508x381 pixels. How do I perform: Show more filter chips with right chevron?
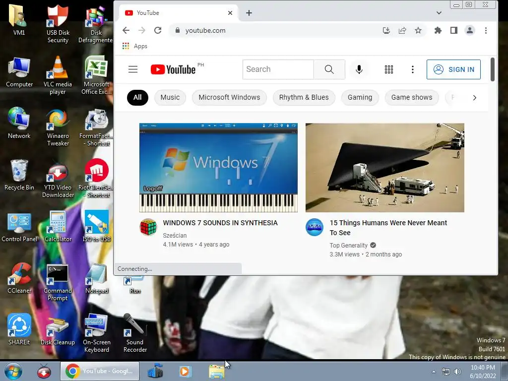(475, 98)
